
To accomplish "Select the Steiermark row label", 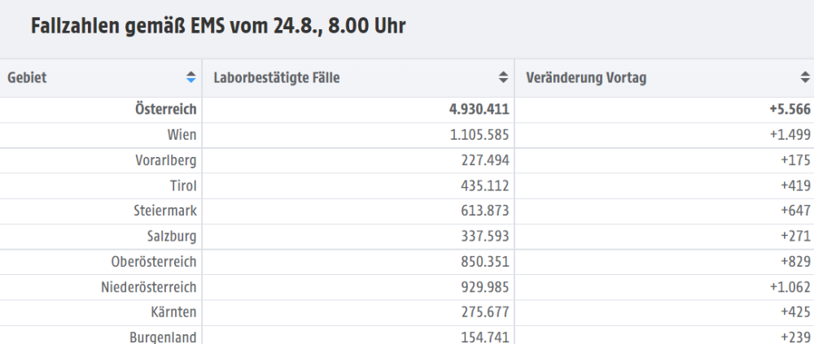I will 165,211.
